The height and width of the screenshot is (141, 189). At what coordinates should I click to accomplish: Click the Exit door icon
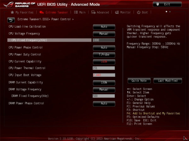[157, 4]
